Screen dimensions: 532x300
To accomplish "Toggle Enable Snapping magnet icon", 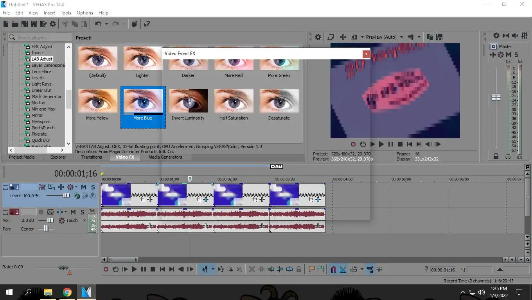I will pos(334,270).
